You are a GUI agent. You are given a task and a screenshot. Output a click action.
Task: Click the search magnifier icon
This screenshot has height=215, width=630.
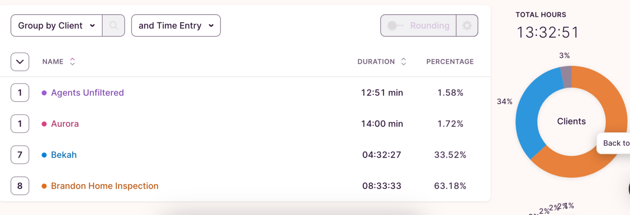pyautogui.click(x=114, y=25)
